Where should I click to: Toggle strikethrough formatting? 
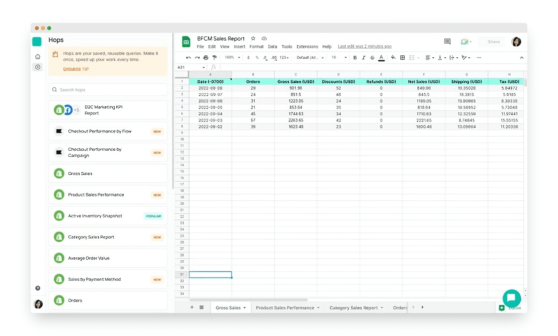click(x=372, y=58)
